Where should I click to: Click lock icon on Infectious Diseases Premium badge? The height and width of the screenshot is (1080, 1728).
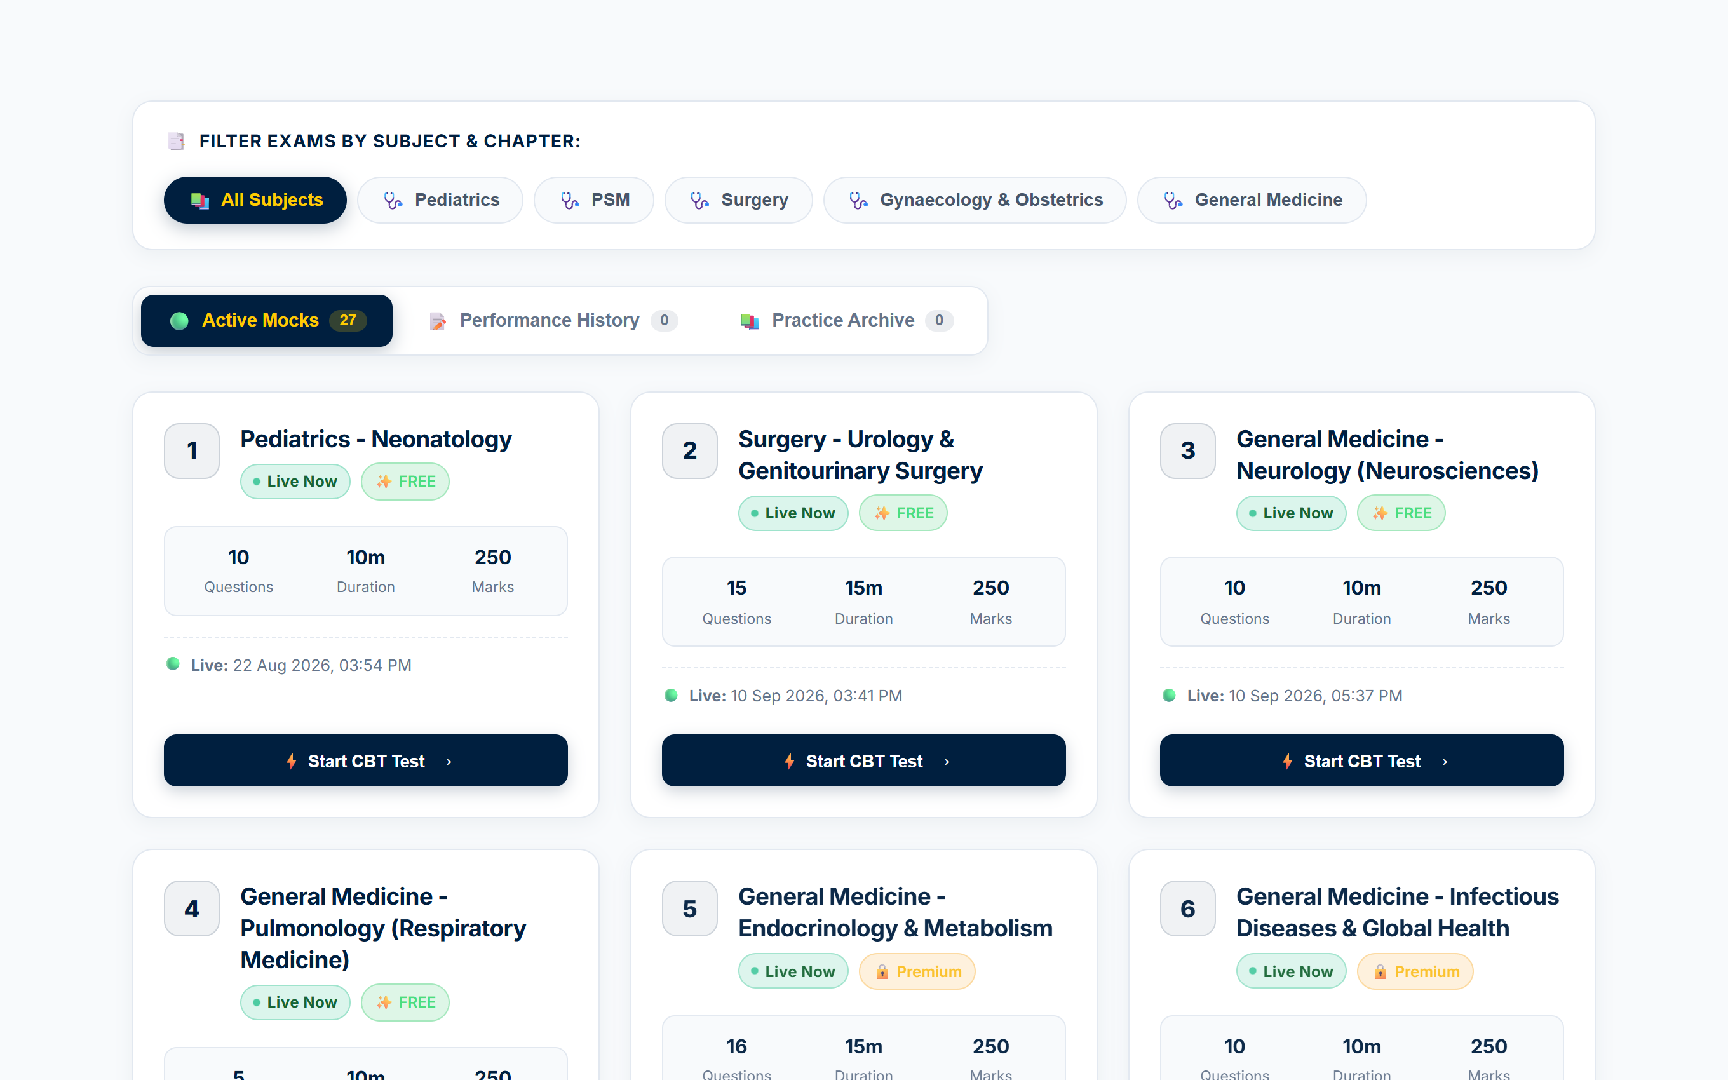pyautogui.click(x=1380, y=971)
